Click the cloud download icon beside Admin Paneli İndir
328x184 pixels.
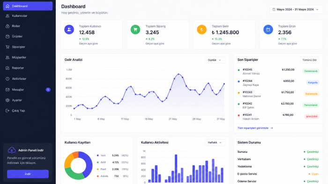12,150
